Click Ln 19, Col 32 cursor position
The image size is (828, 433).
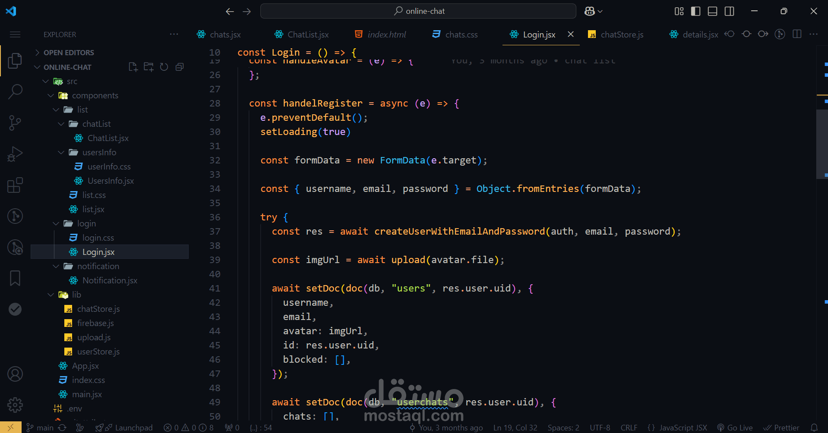(515, 427)
